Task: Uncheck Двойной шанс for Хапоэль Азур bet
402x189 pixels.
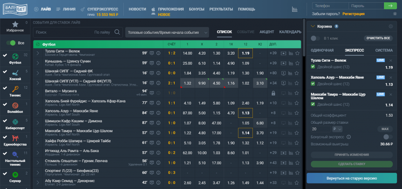Action: pyautogui.click(x=313, y=84)
